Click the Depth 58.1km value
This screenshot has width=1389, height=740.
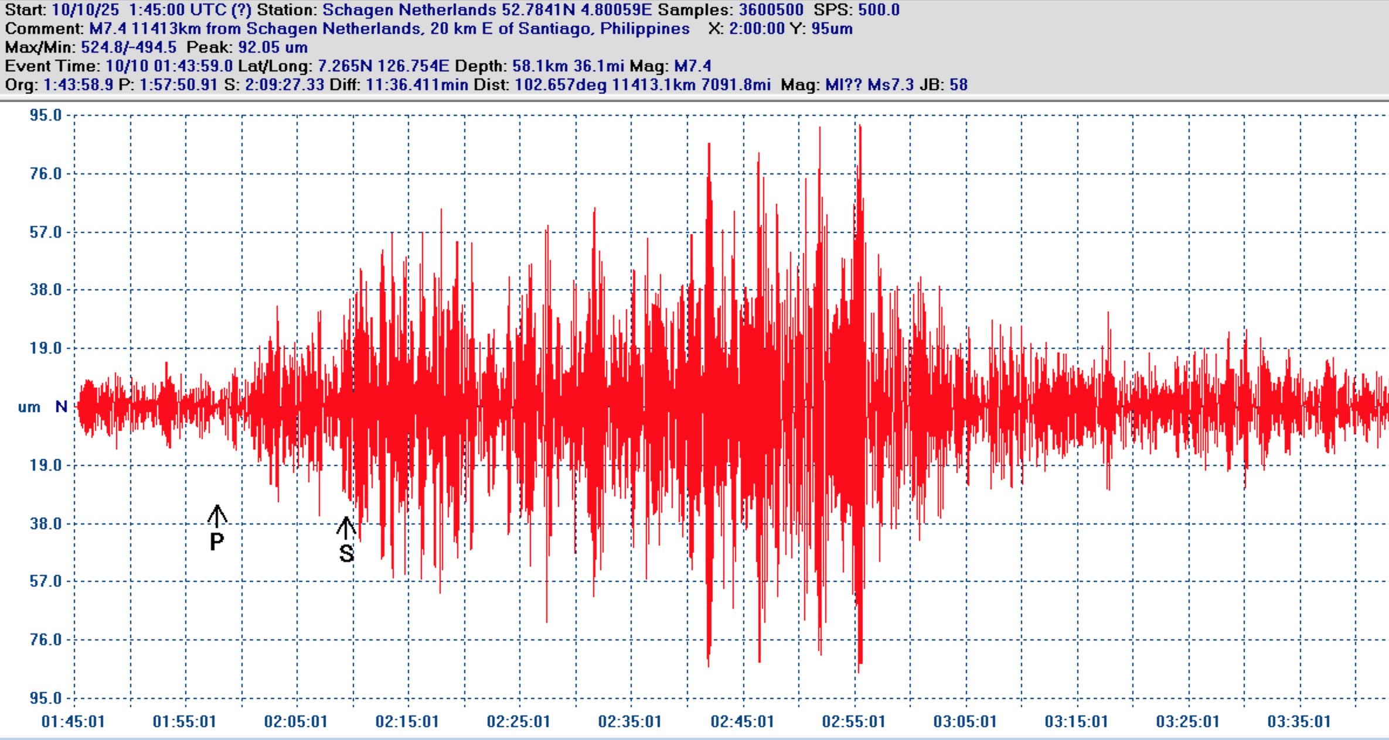click(x=539, y=66)
